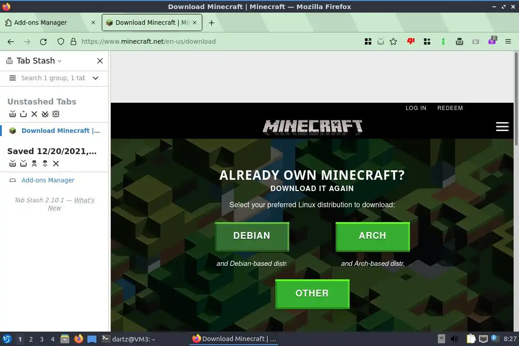Click the page vertical scrollbar
Image resolution: width=519 pixels, height=346 pixels.
tap(516, 98)
